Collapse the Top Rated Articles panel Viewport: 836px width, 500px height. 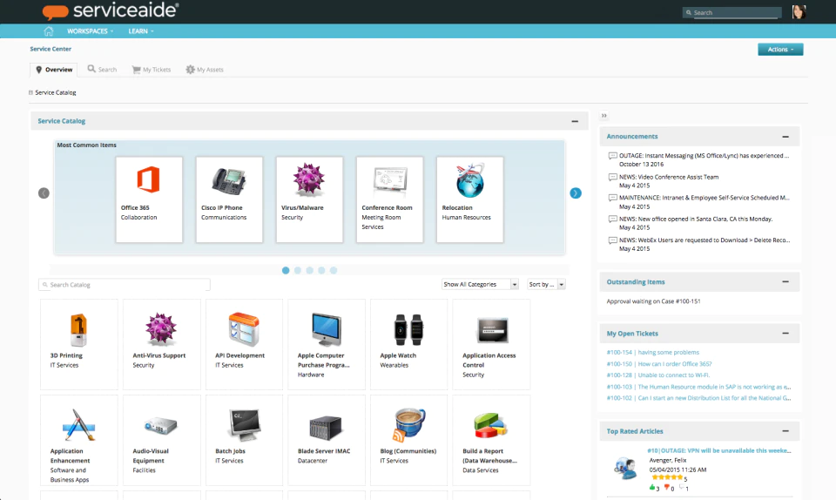point(785,431)
